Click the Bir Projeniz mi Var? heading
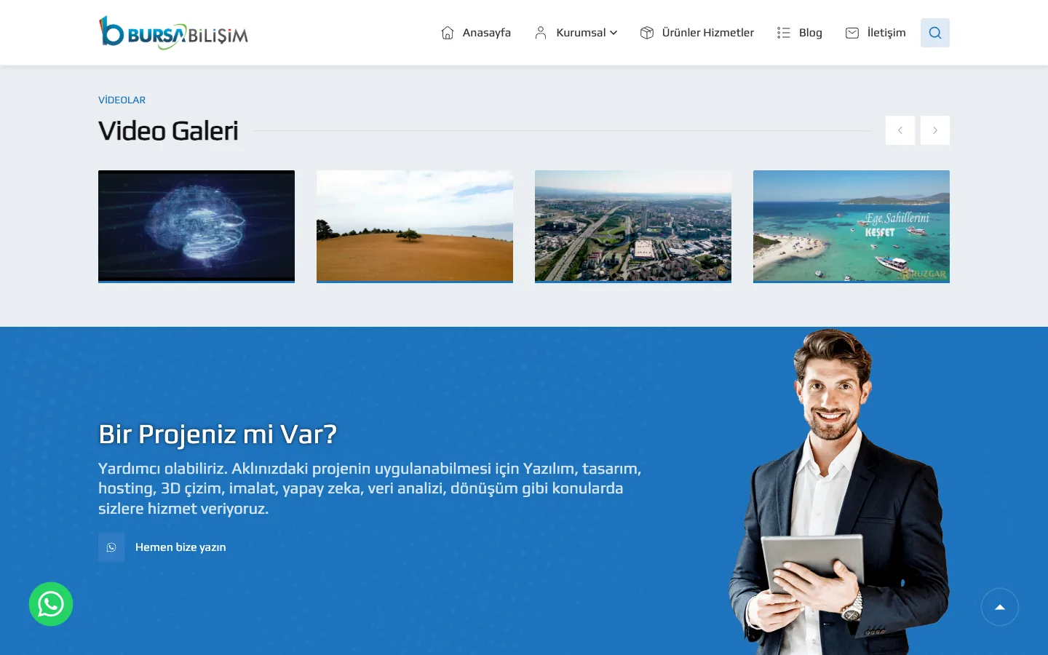This screenshot has width=1048, height=655. [x=218, y=434]
